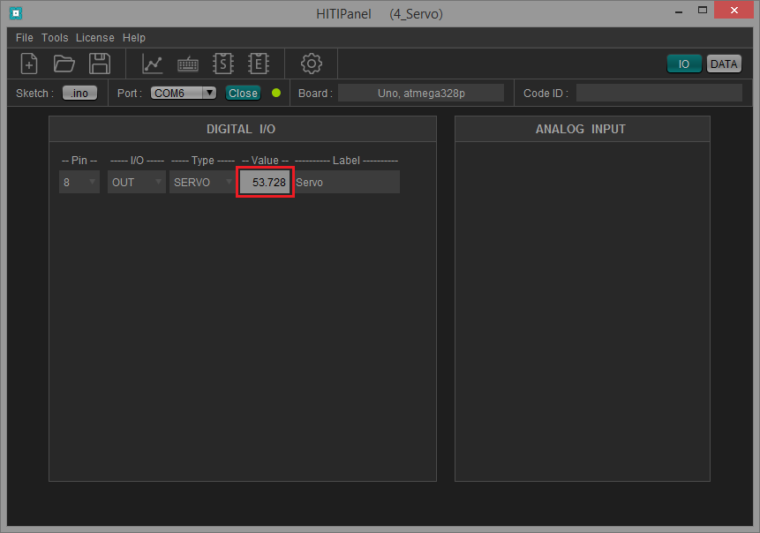Open the keyboard control icon
The image size is (760, 533).
pyautogui.click(x=188, y=64)
